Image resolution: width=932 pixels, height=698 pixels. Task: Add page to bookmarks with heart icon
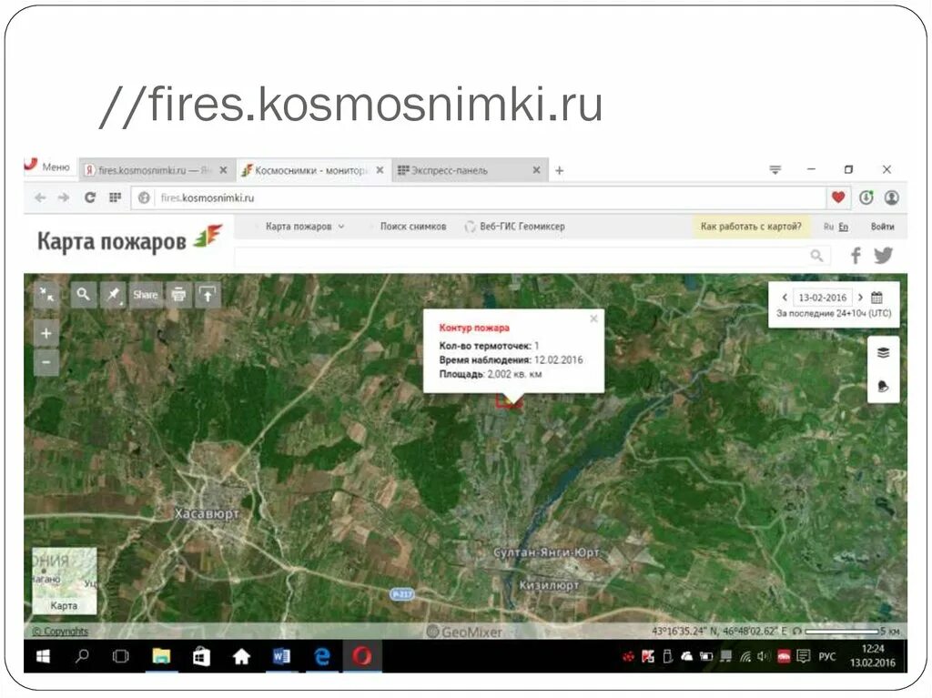coord(838,197)
